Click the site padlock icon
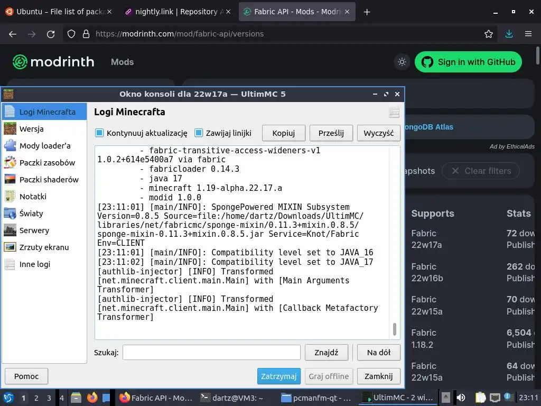This screenshot has height=406, width=541. coord(86,34)
